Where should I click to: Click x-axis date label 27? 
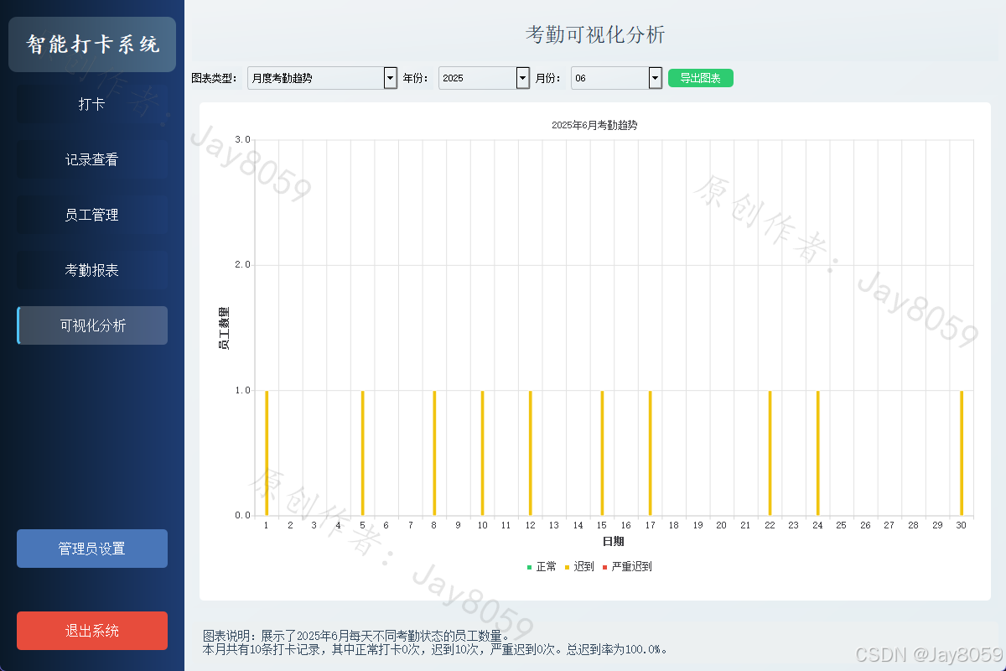(x=889, y=526)
